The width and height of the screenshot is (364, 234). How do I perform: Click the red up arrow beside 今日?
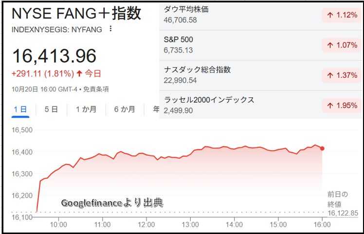79,74
